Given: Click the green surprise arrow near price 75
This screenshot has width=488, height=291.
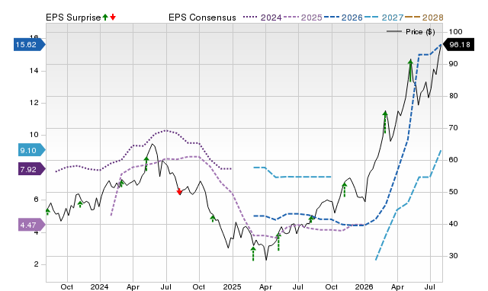Looking at the screenshot, I should click(385, 122).
